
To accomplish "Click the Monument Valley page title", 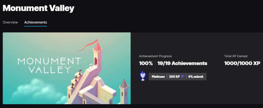I will point(39,8).
